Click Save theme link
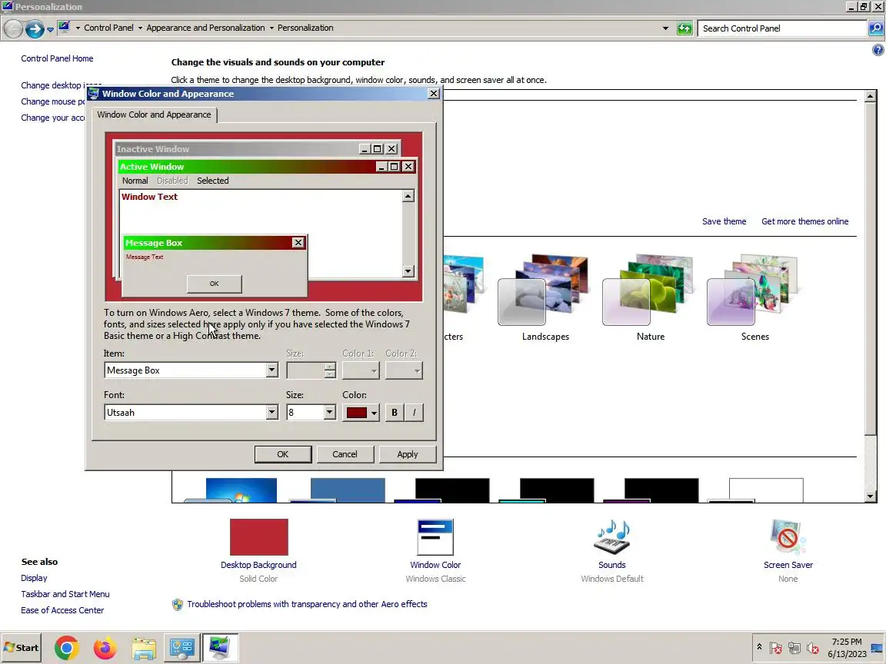The image size is (886, 664). [x=724, y=221]
